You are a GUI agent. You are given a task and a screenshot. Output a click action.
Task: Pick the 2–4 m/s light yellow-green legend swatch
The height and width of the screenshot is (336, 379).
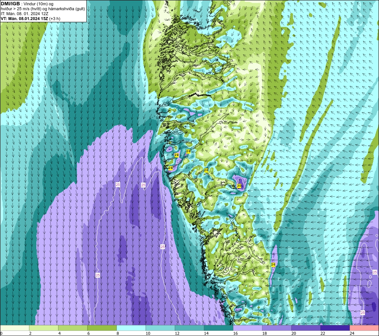[x=44, y=328]
